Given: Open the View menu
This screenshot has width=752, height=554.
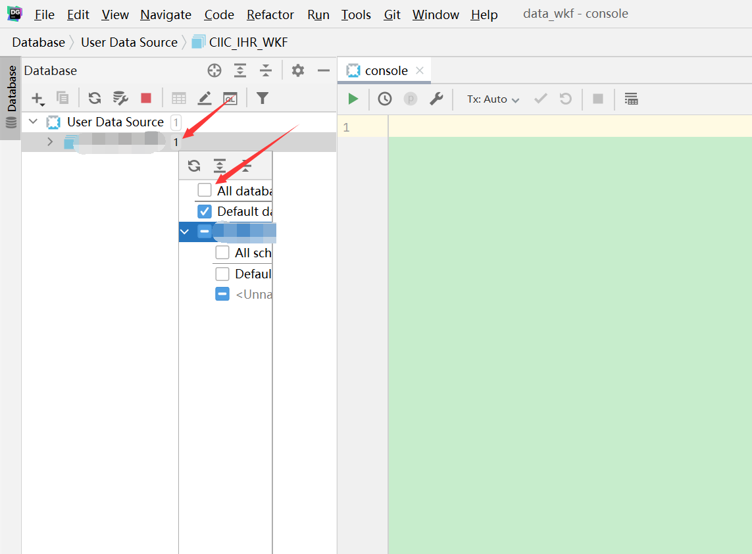Looking at the screenshot, I should 115,15.
